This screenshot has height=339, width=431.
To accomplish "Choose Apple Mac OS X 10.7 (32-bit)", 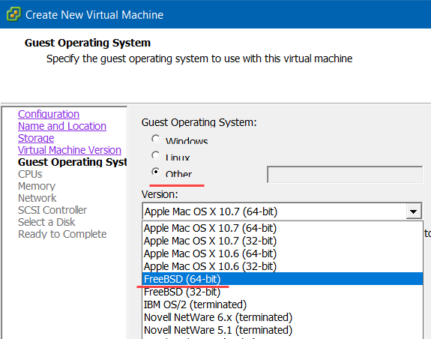I will pyautogui.click(x=283, y=241).
